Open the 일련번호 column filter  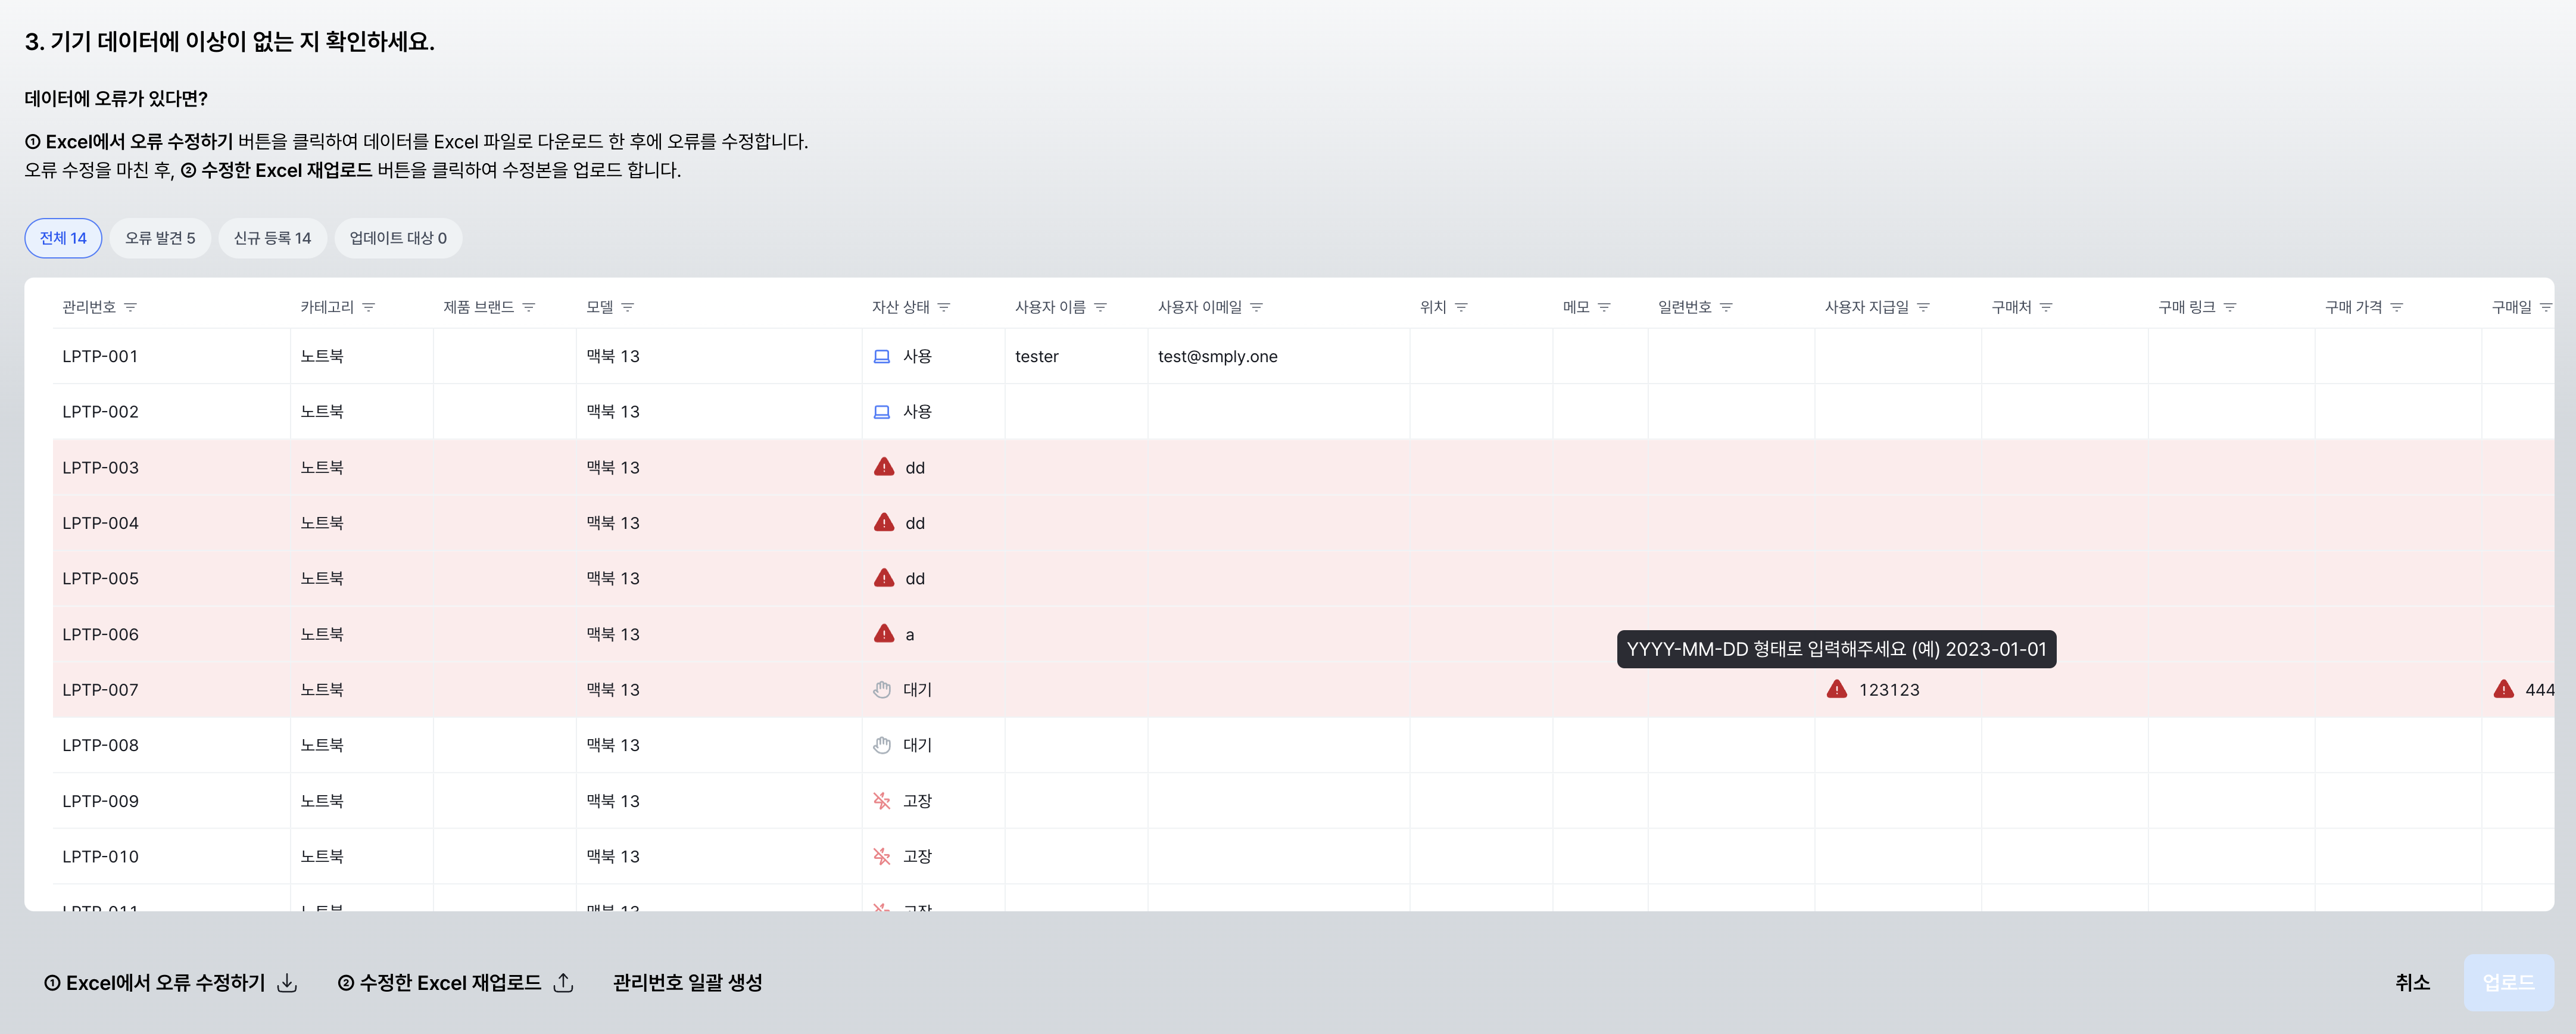tap(1726, 307)
